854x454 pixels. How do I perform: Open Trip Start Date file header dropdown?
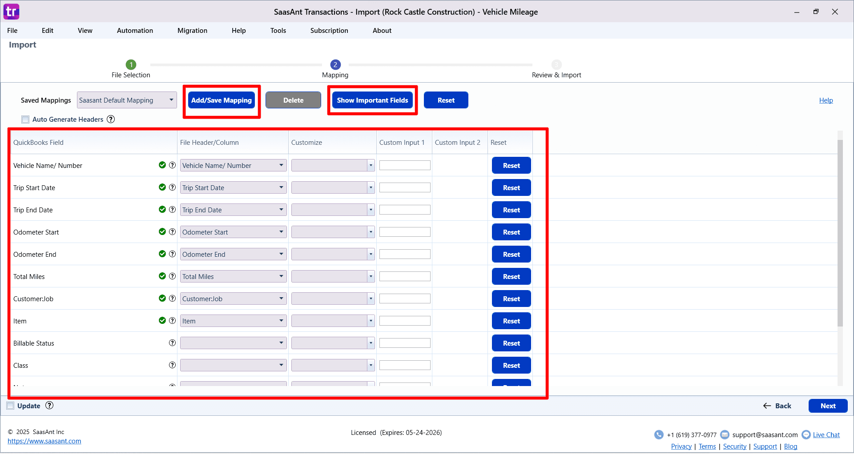(x=233, y=187)
